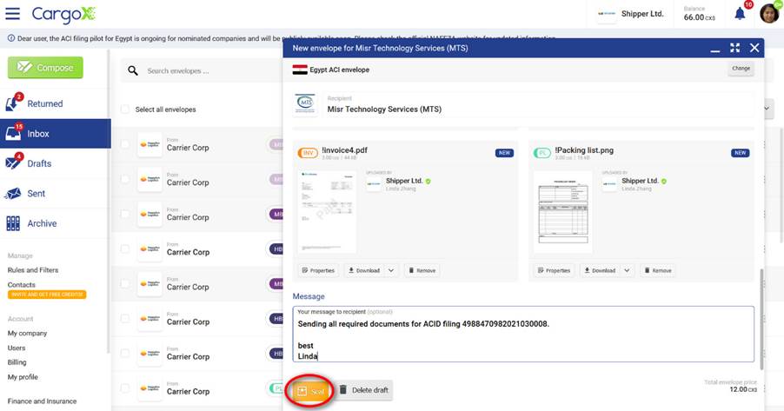The width and height of the screenshot is (784, 411).
Task: Open Rules and Filters
Action: point(33,270)
